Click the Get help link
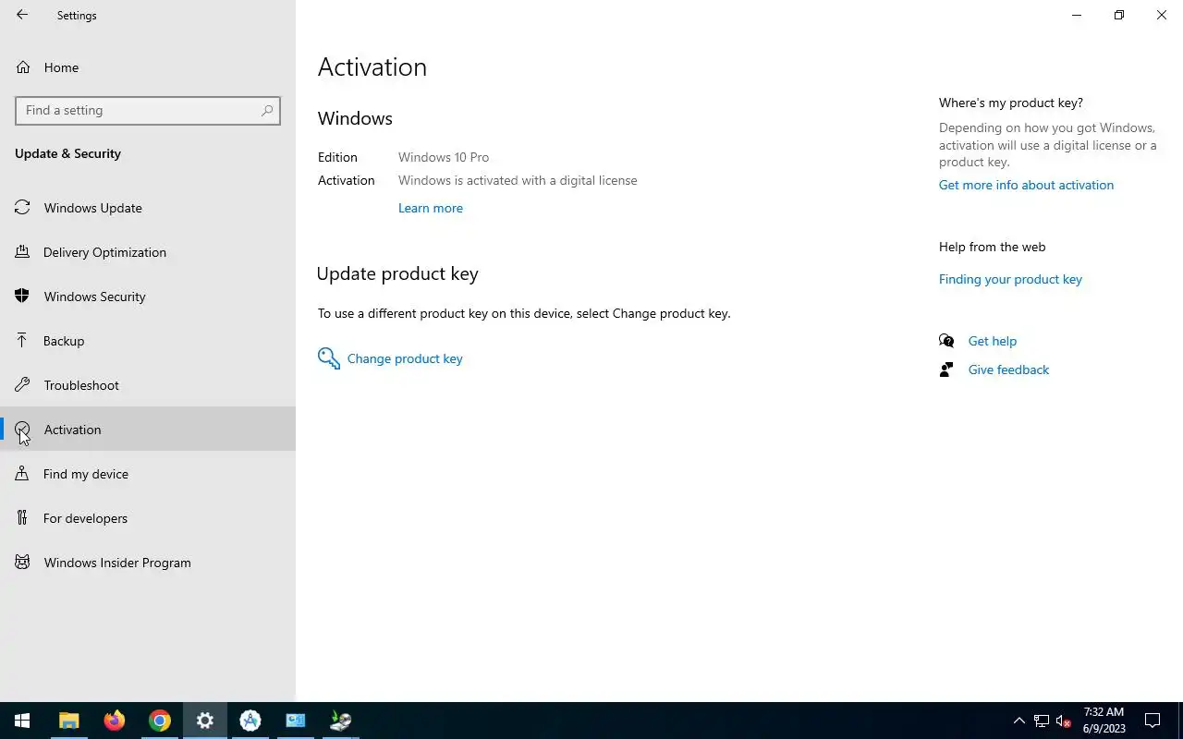1183x739 pixels. pos(992,341)
